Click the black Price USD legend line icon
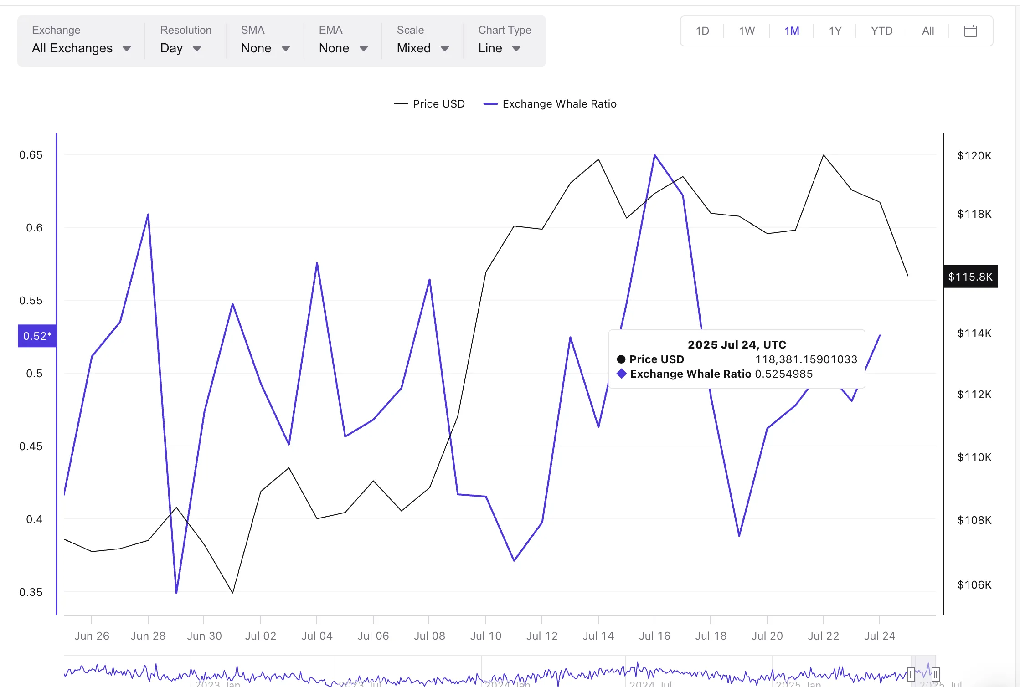 click(x=401, y=103)
